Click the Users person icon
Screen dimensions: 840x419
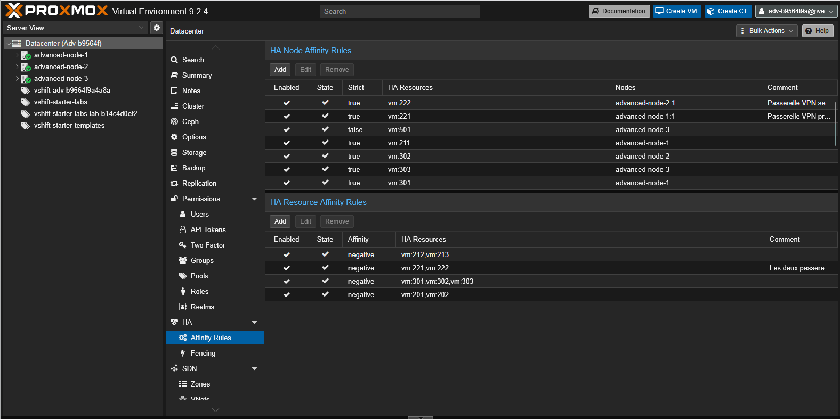(183, 215)
